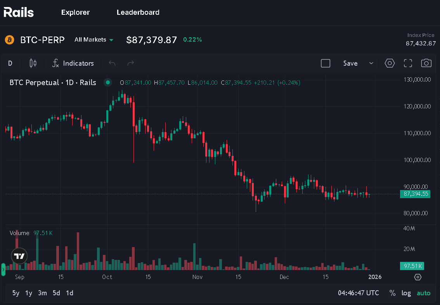Click the Index Price 87,432.87 value

click(x=421, y=43)
